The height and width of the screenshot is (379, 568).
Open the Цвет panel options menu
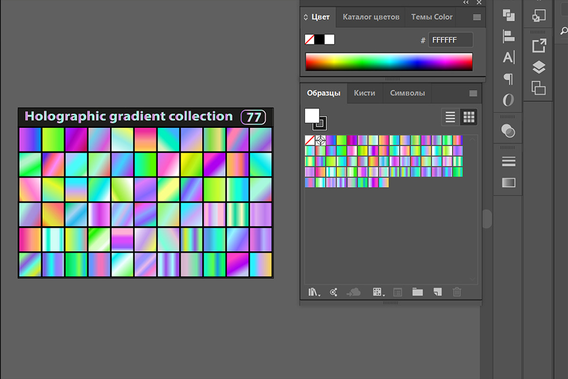[477, 18]
